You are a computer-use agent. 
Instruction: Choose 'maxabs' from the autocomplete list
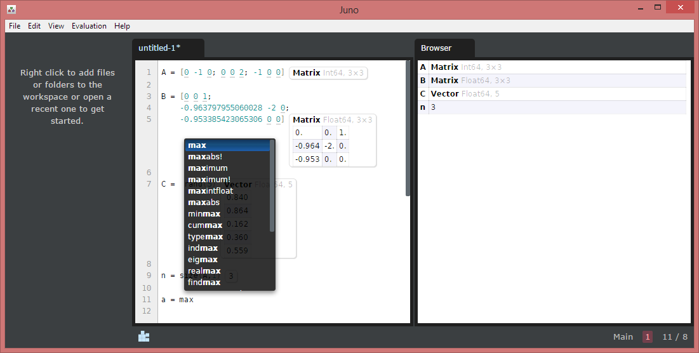pyautogui.click(x=227, y=203)
